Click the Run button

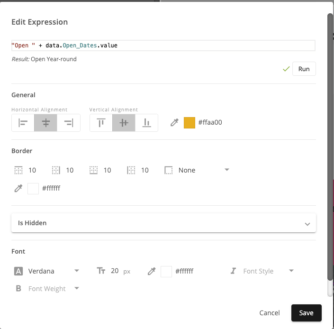click(304, 69)
